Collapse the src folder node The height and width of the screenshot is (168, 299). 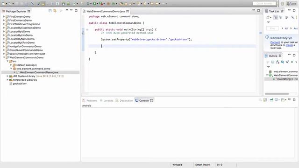[x=7, y=61]
